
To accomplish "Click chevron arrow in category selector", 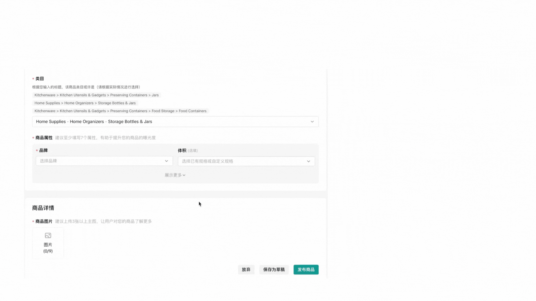I will 312,122.
